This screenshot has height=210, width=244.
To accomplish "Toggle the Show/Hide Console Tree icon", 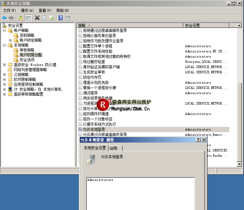I will coord(28,18).
